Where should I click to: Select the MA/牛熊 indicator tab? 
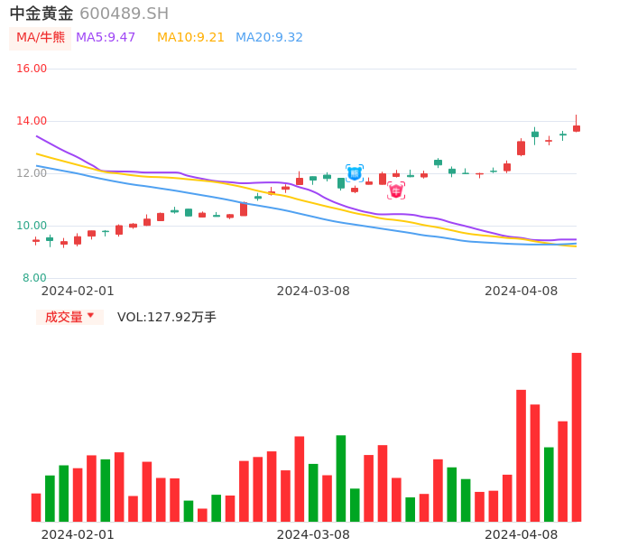tap(40, 38)
